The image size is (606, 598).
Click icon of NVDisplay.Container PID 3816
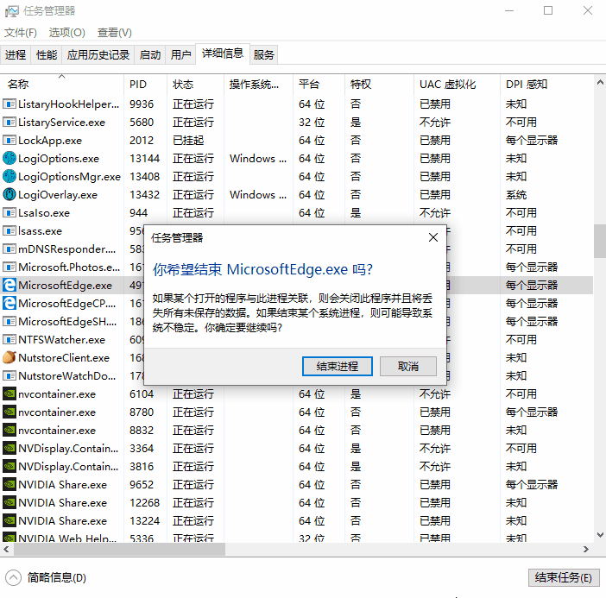pos(9,466)
